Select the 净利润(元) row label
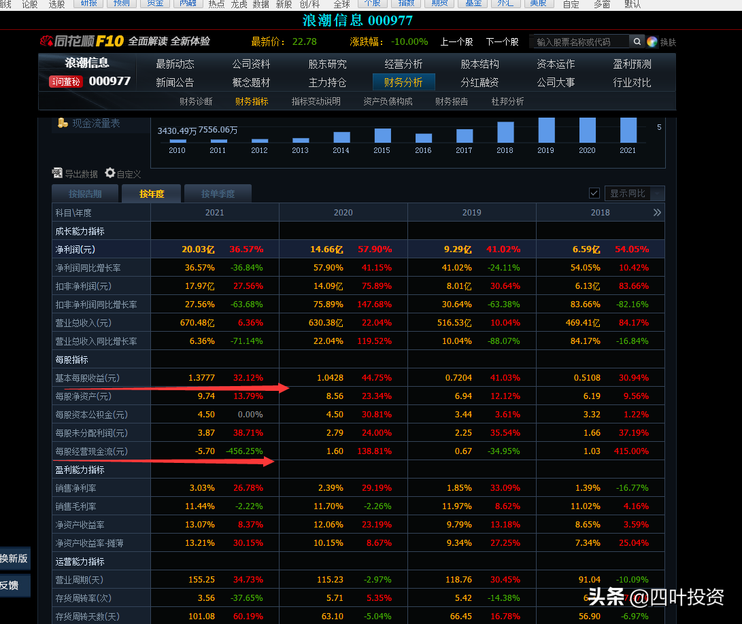 [75, 249]
